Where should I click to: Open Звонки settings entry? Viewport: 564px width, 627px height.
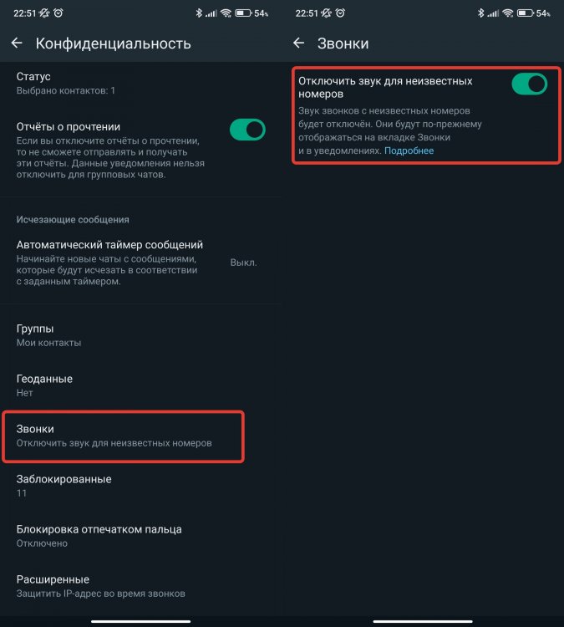[123, 436]
